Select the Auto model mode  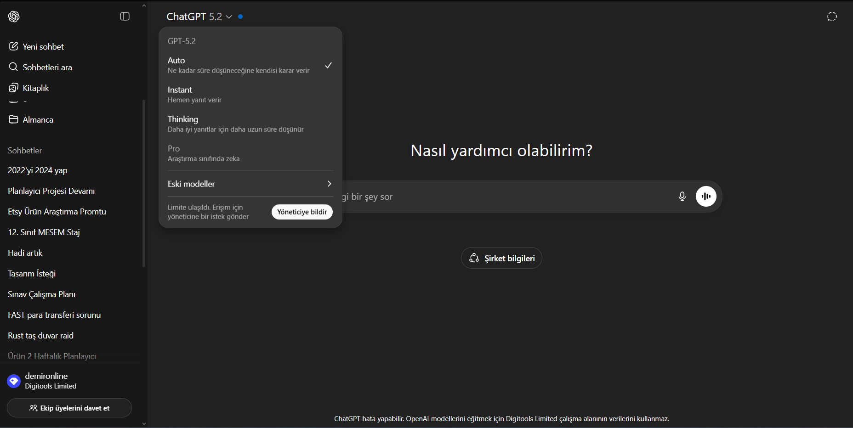(x=250, y=65)
